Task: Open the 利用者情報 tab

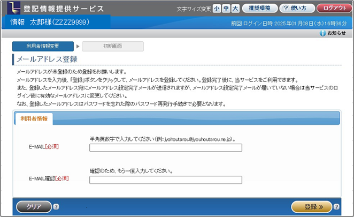Action: [34, 119]
